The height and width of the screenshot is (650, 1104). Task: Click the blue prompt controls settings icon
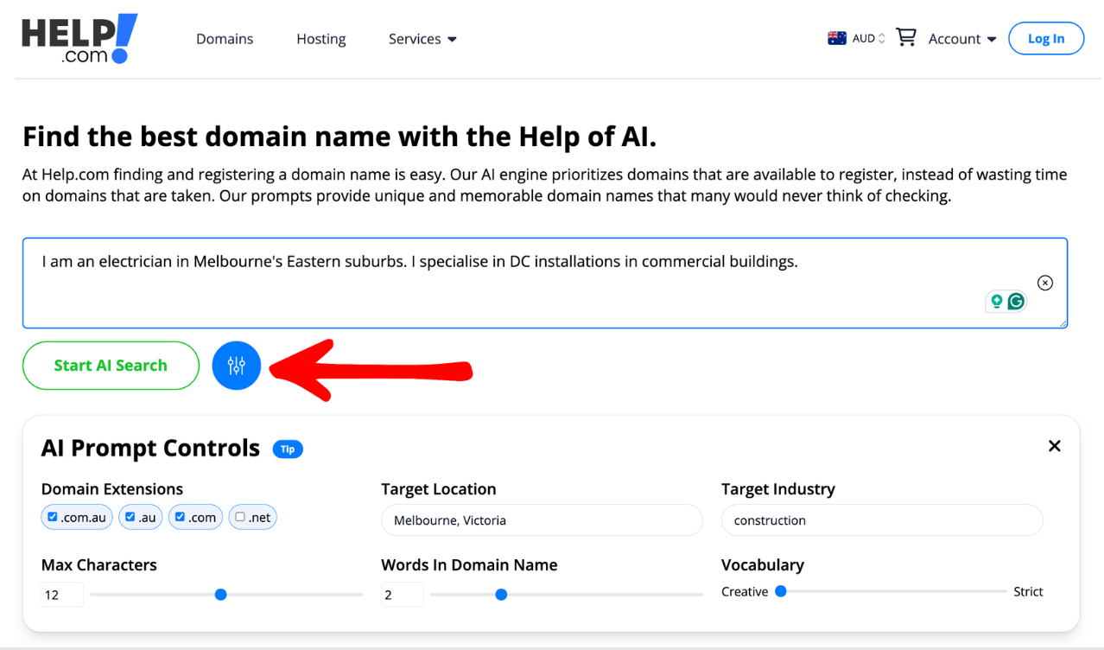[236, 366]
